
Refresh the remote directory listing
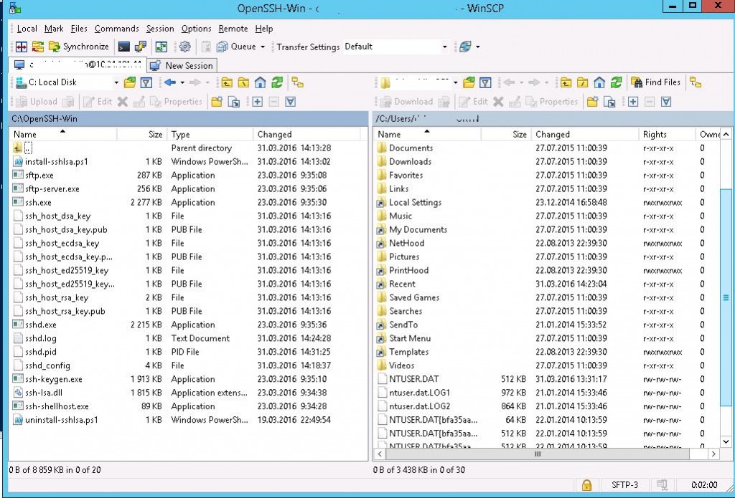coord(614,82)
